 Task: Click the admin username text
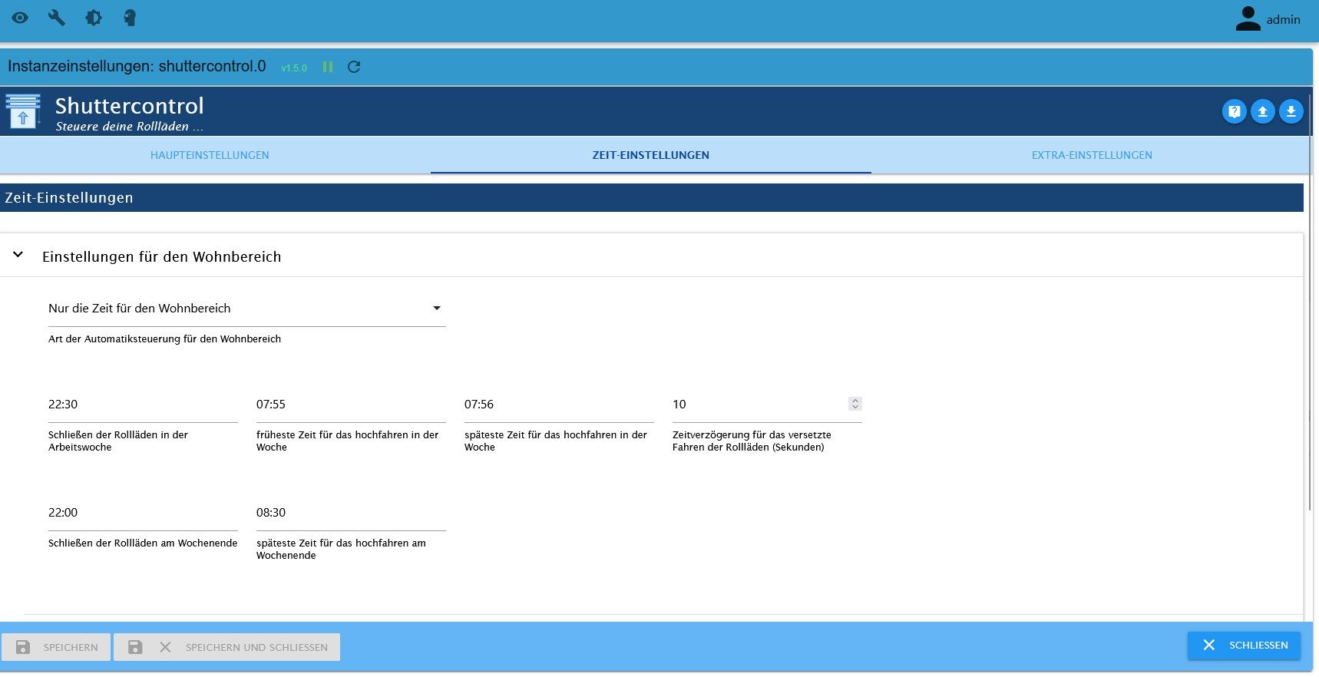tap(1283, 20)
